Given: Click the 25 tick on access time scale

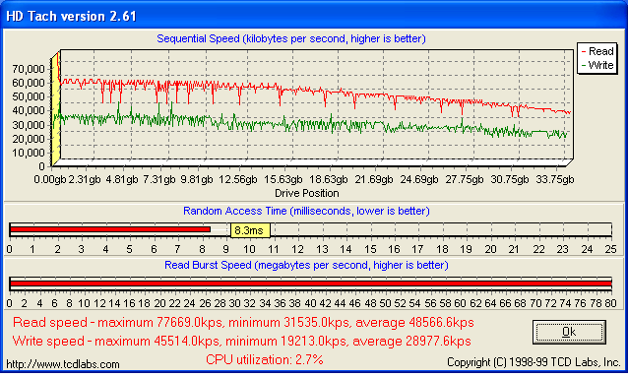Looking at the screenshot, I should pos(611,249).
